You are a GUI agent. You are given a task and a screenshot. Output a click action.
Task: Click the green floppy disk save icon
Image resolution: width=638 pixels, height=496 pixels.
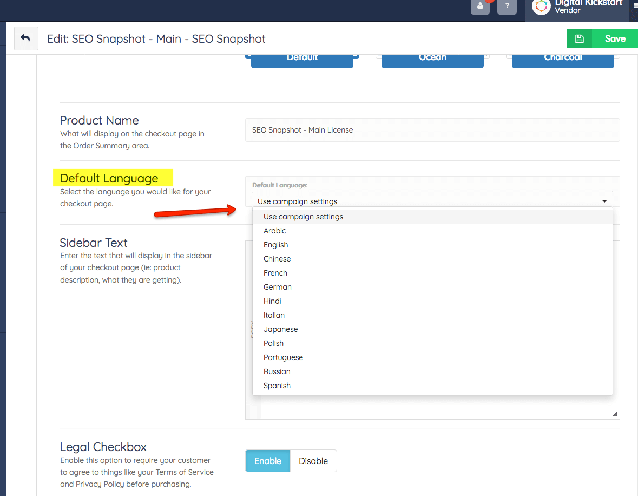(x=580, y=38)
